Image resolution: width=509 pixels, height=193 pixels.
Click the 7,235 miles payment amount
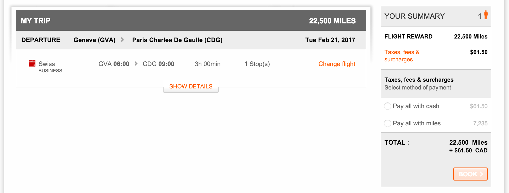(x=480, y=123)
